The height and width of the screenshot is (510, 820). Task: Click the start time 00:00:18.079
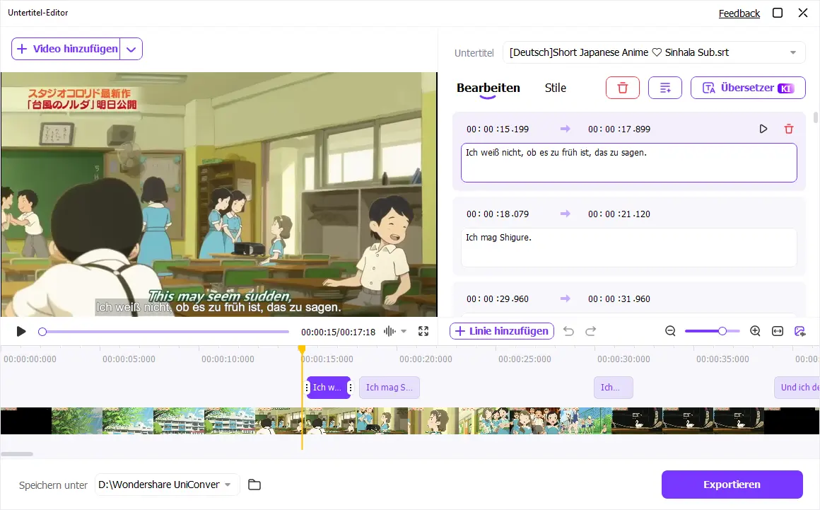coord(498,214)
